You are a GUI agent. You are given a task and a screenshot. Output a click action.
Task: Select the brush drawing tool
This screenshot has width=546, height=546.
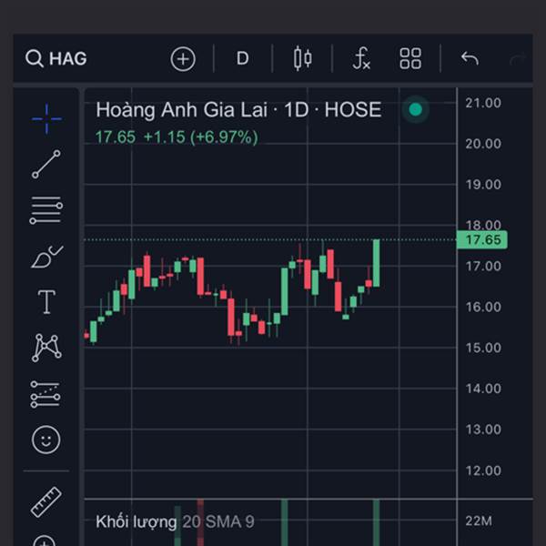click(x=47, y=257)
